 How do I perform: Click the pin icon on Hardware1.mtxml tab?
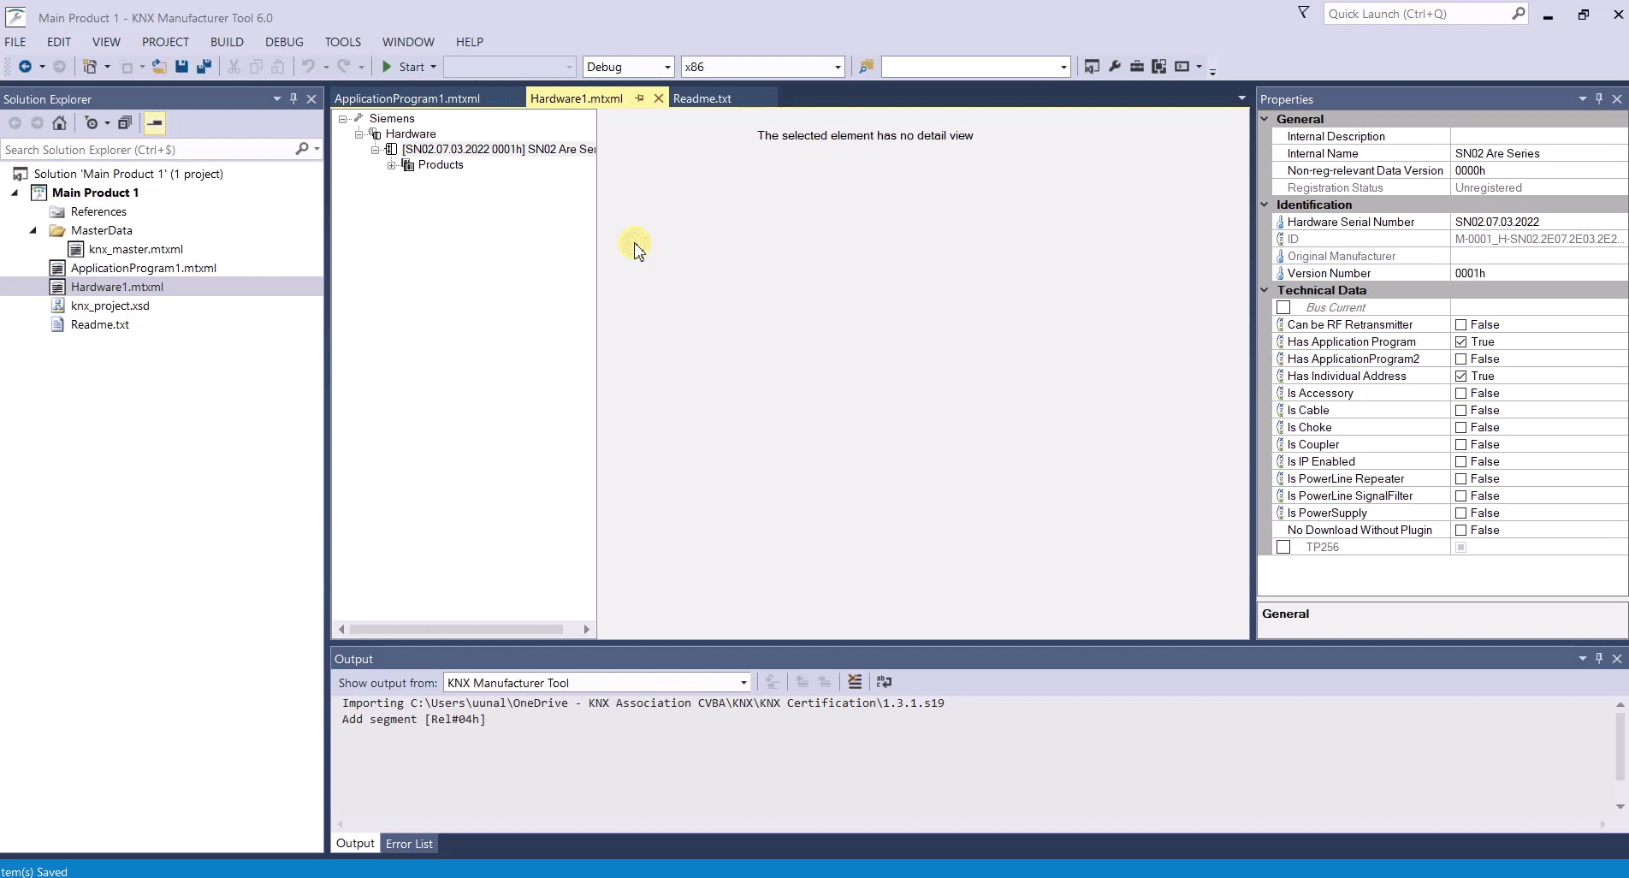(x=639, y=98)
